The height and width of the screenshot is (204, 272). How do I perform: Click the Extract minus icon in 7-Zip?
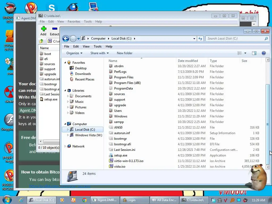click(x=55, y=29)
